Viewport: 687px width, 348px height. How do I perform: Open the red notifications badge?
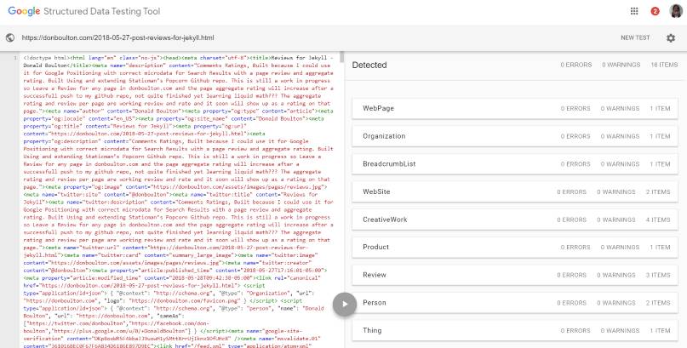pyautogui.click(x=655, y=11)
